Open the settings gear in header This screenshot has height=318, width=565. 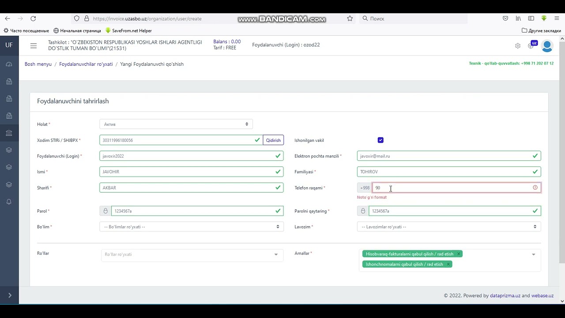pyautogui.click(x=518, y=45)
